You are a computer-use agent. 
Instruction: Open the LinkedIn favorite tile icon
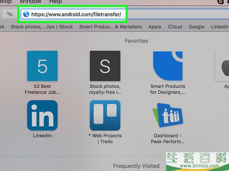[x=42, y=115]
